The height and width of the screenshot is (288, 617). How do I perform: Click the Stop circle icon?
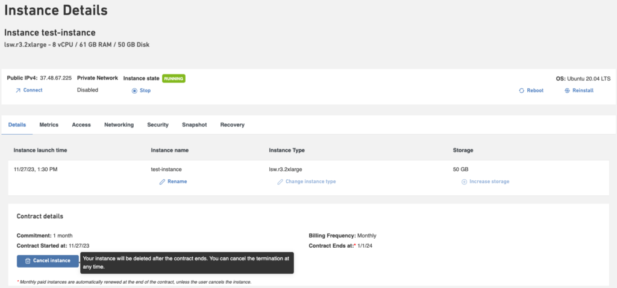point(134,91)
